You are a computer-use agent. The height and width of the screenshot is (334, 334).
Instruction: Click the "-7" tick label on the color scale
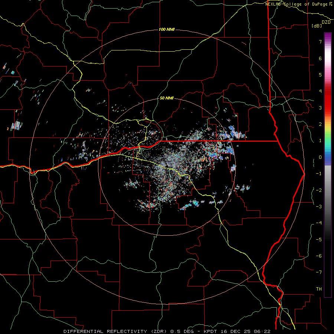[x=319, y=272]
